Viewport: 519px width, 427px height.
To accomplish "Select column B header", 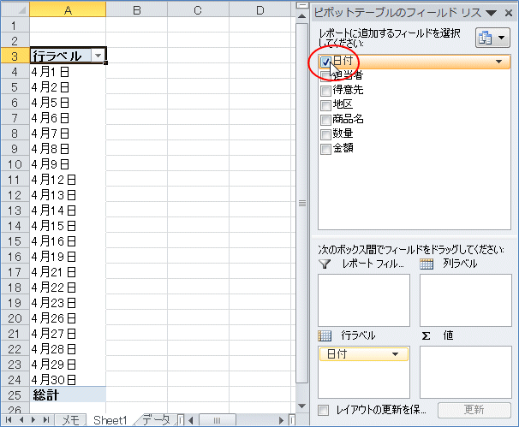I will pos(137,9).
